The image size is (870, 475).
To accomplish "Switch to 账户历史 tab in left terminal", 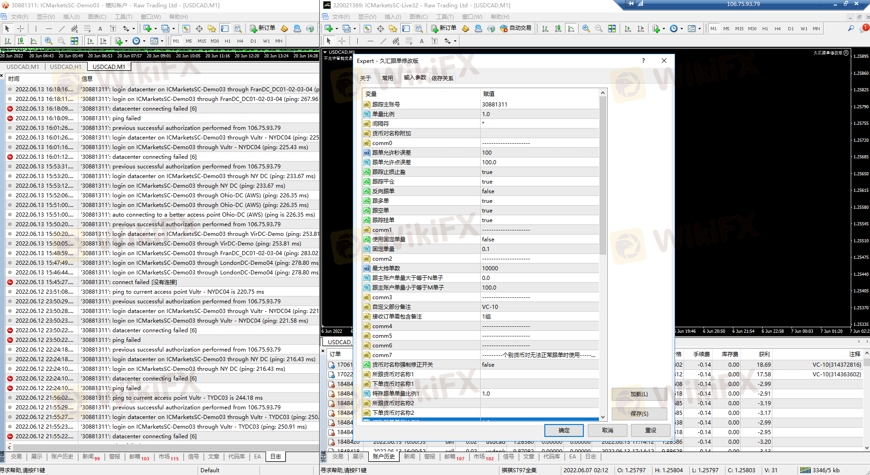I will click(x=62, y=456).
